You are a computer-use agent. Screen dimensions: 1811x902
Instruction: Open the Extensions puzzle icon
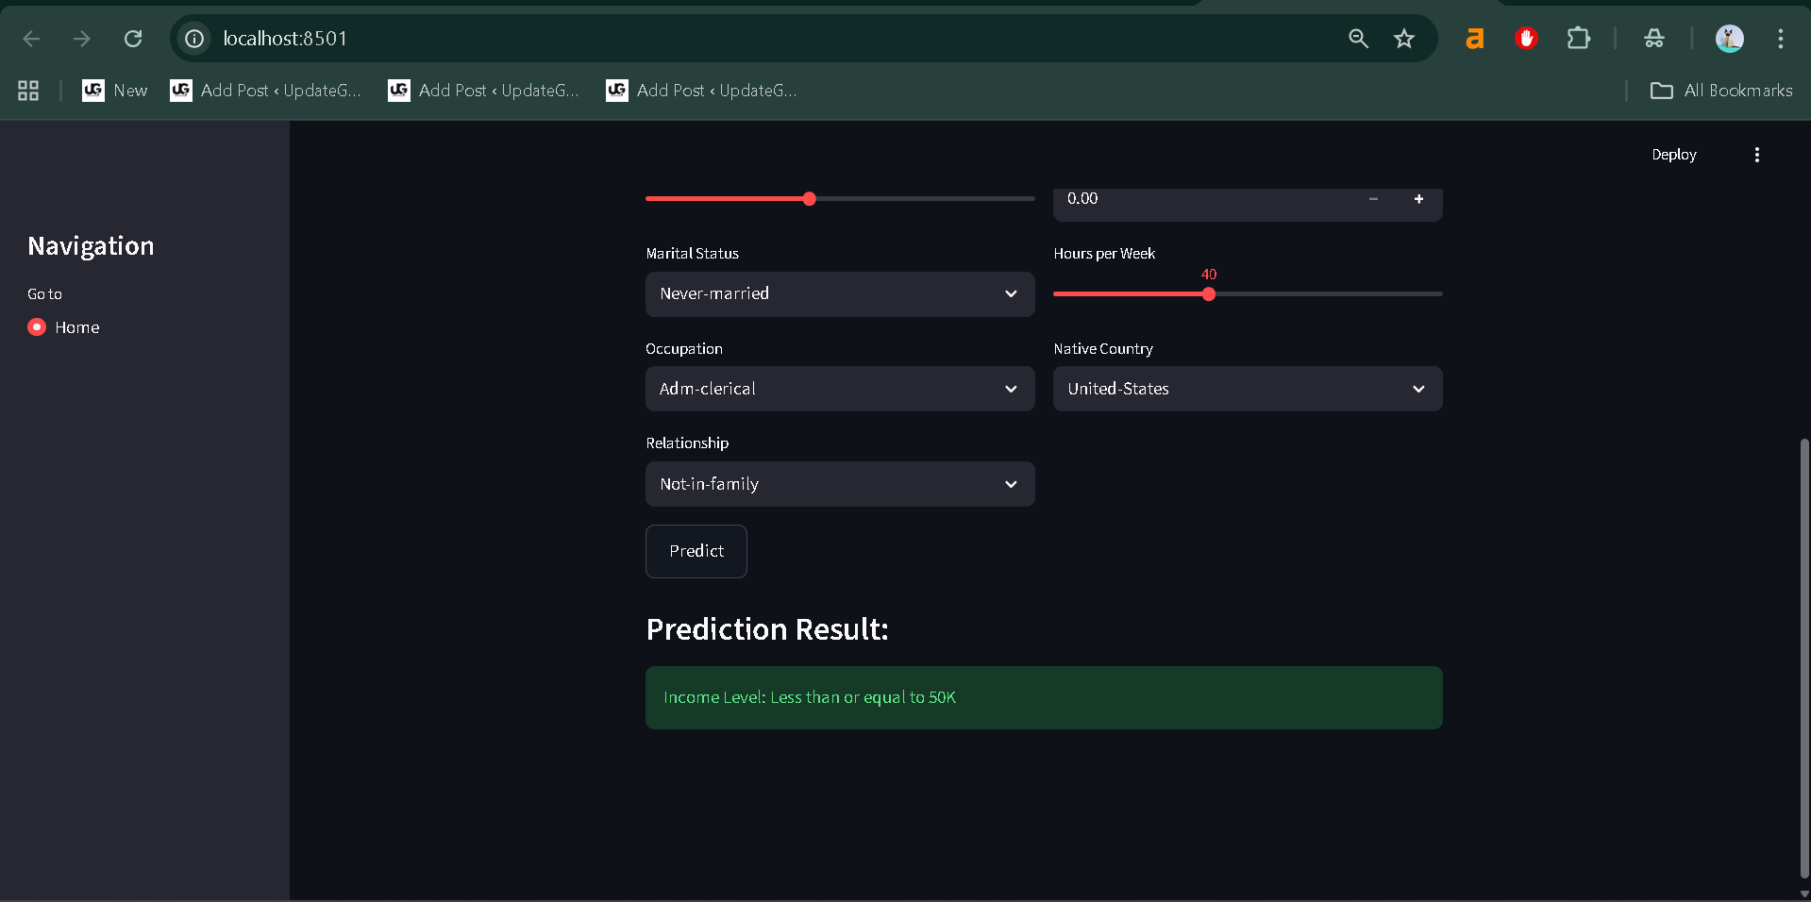[x=1578, y=39]
